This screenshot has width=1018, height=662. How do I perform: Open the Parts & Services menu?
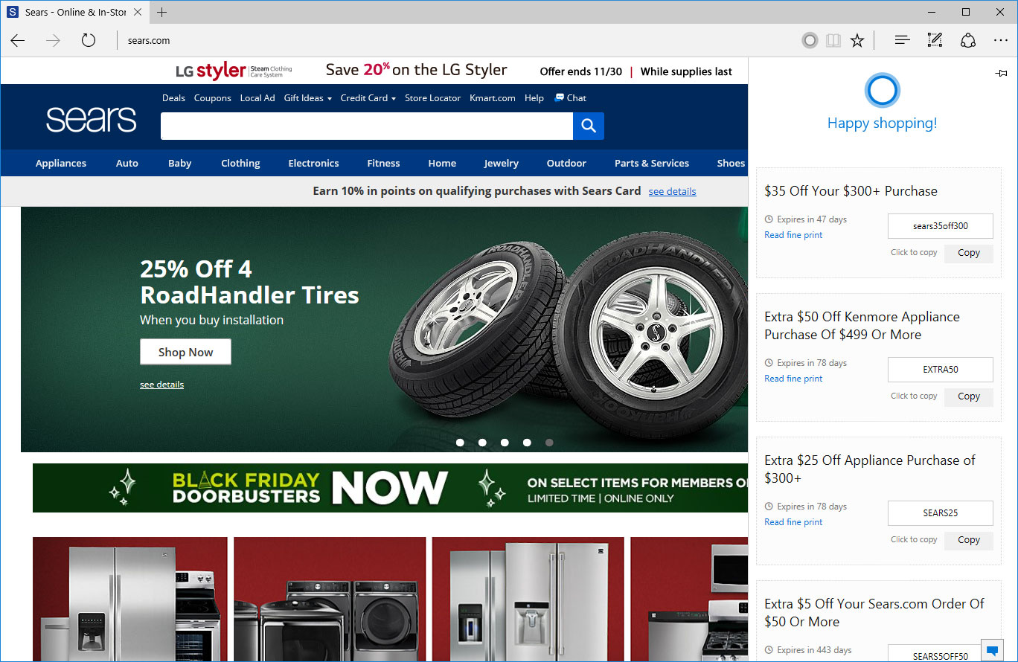point(652,163)
